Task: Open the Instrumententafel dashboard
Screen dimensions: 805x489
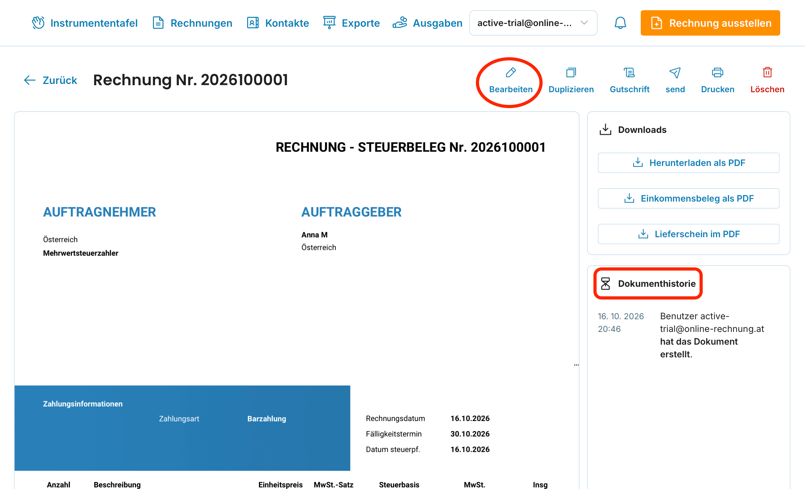Action: coord(85,23)
